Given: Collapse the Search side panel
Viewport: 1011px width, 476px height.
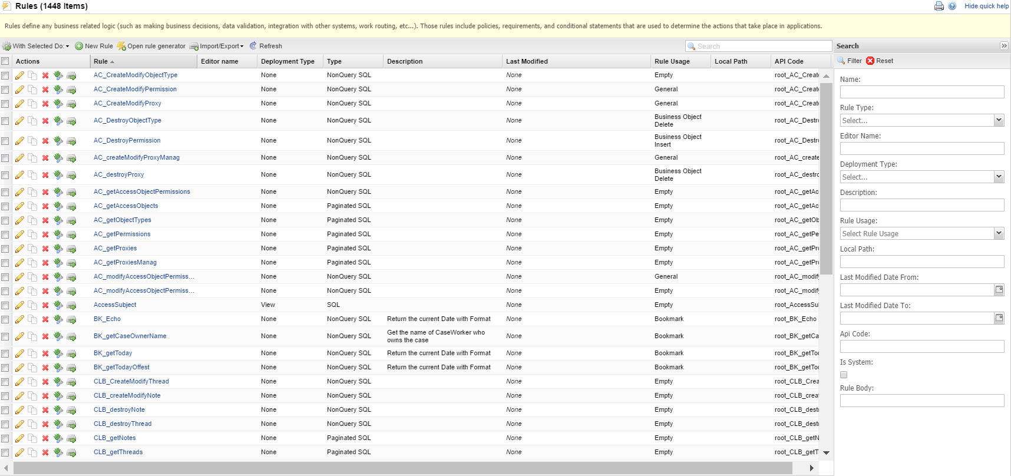Looking at the screenshot, I should tap(1004, 46).
